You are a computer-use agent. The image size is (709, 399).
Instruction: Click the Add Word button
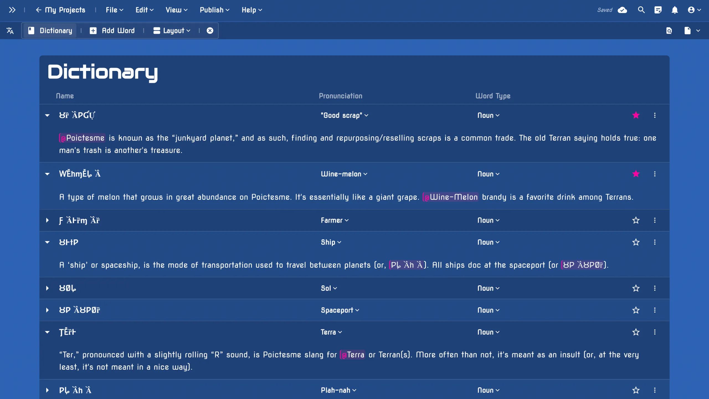pyautogui.click(x=112, y=30)
